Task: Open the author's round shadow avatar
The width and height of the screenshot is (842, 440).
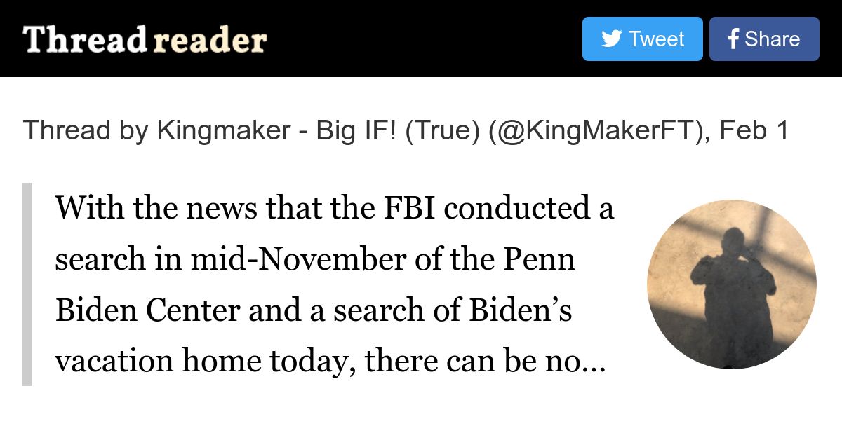Action: (x=731, y=284)
